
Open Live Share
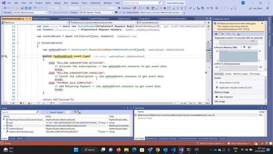256,9
